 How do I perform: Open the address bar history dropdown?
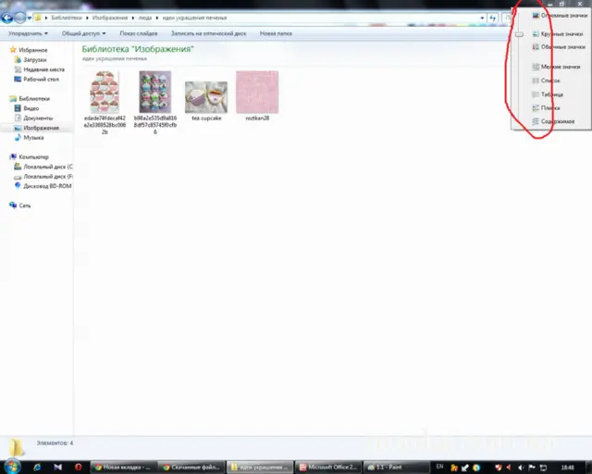tap(482, 18)
